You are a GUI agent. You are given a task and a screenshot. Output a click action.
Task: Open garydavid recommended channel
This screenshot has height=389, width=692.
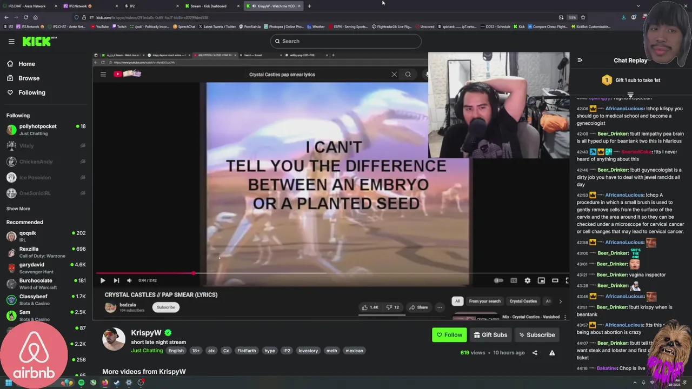tap(46, 268)
